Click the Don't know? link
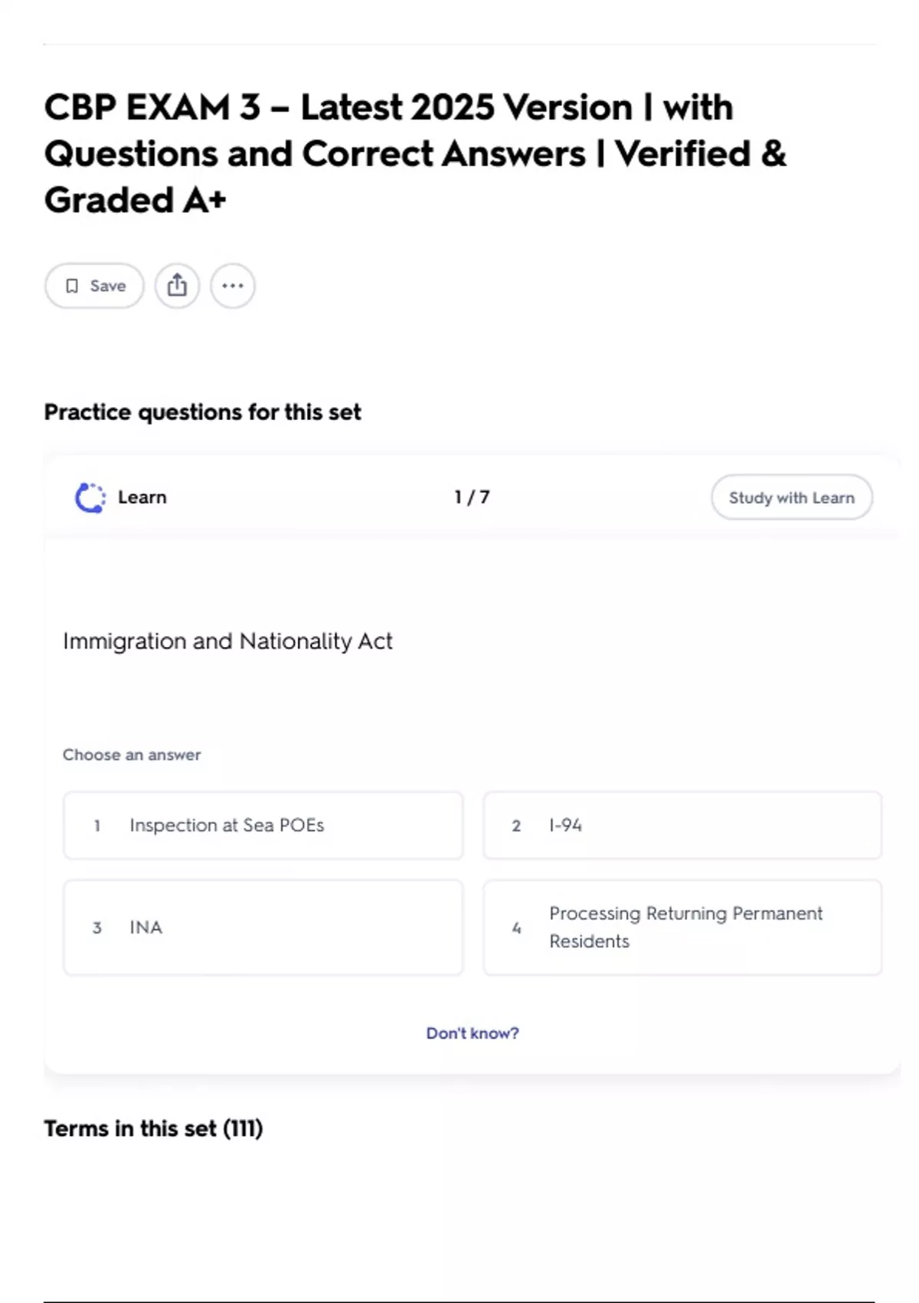The width and height of the screenshot is (919, 1303). tap(473, 1033)
